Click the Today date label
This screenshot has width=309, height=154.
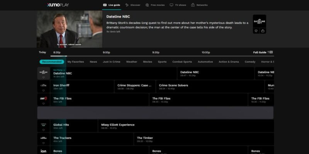click(x=42, y=52)
